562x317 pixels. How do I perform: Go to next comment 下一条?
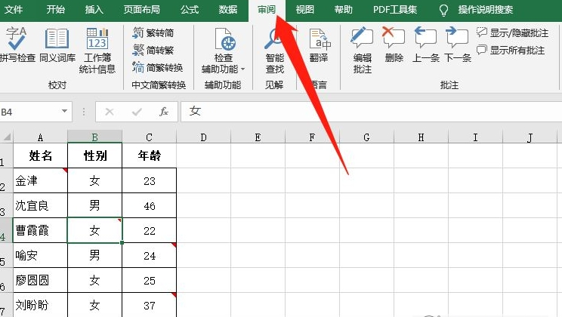pyautogui.click(x=457, y=45)
